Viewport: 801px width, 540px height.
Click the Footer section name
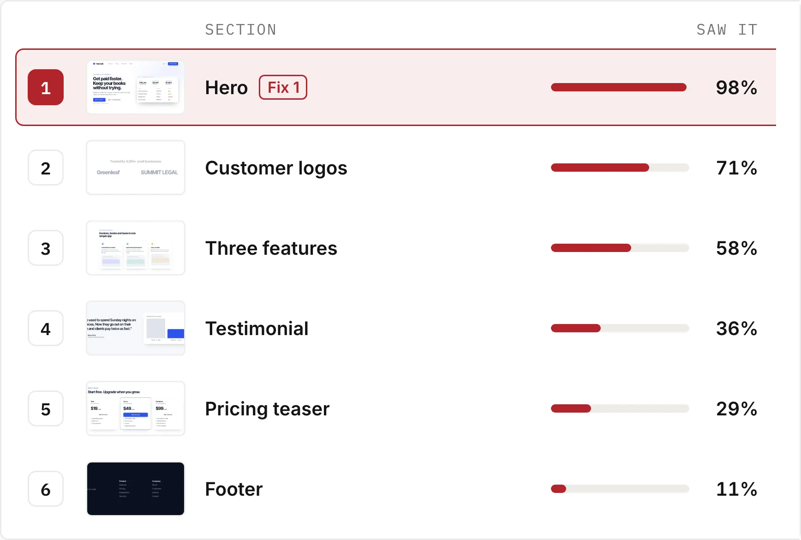tap(234, 489)
